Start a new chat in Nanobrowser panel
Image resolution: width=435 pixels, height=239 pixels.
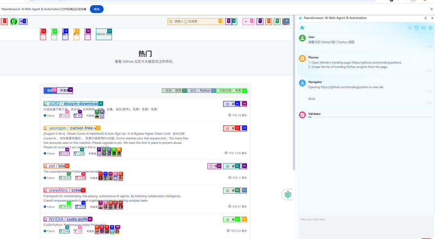410,28
